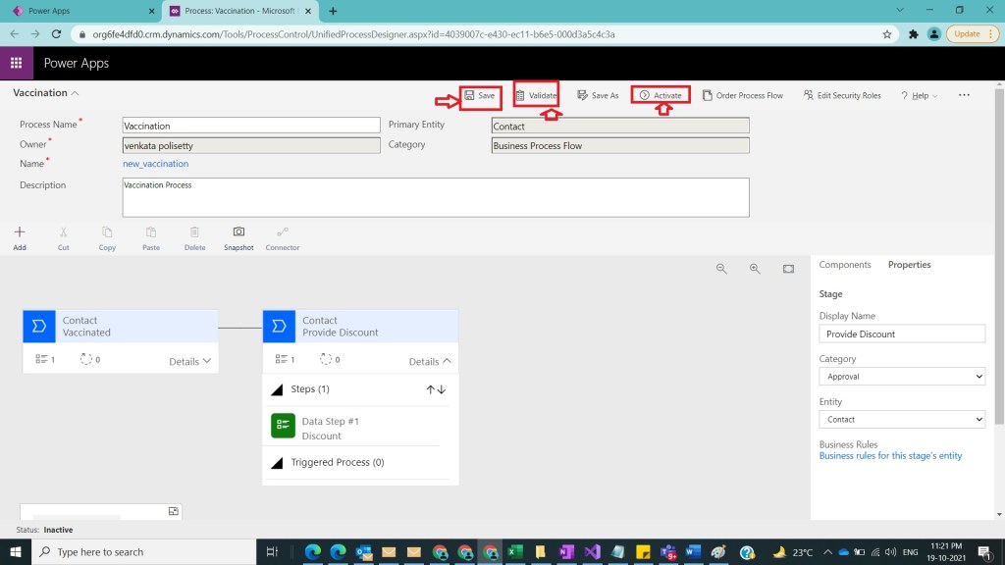Activate the business process flow
The height and width of the screenshot is (565, 1005).
pos(661,96)
